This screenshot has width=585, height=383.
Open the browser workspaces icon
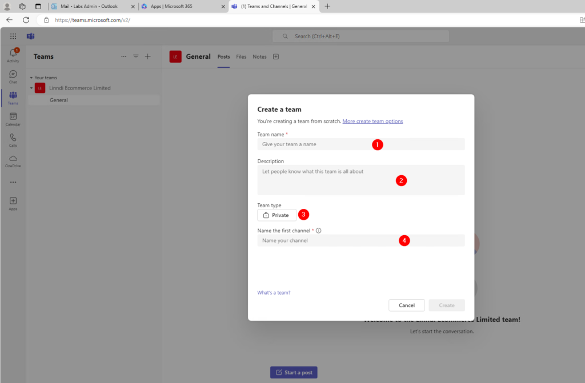[x=22, y=6]
